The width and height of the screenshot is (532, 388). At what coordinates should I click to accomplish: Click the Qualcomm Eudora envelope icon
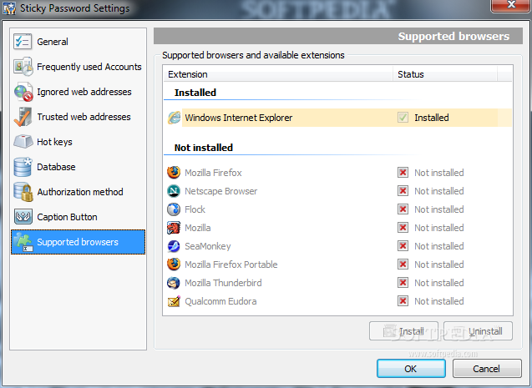(x=174, y=301)
